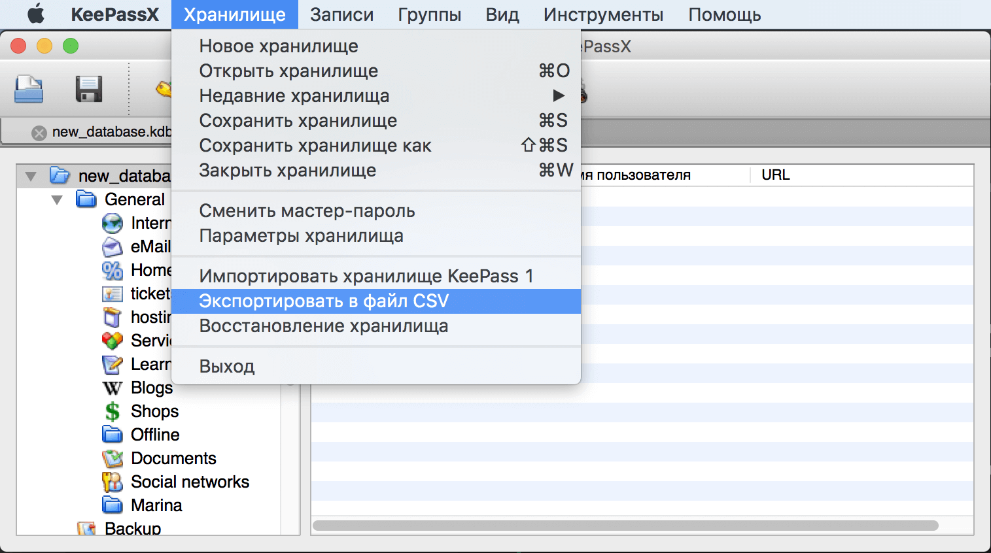The image size is (991, 553).
Task: Select the Shops dollar sign icon
Action: 112,411
